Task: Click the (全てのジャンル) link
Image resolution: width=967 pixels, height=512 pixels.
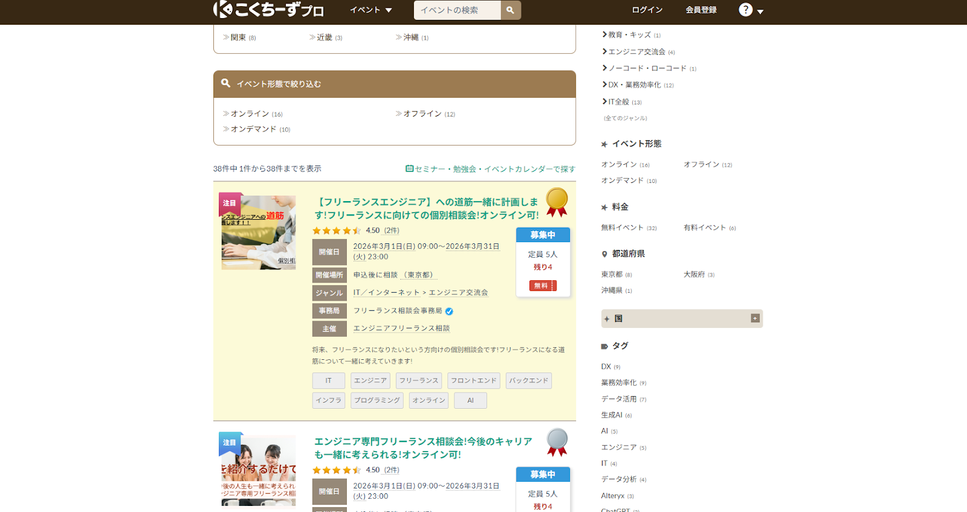Action: 625,118
